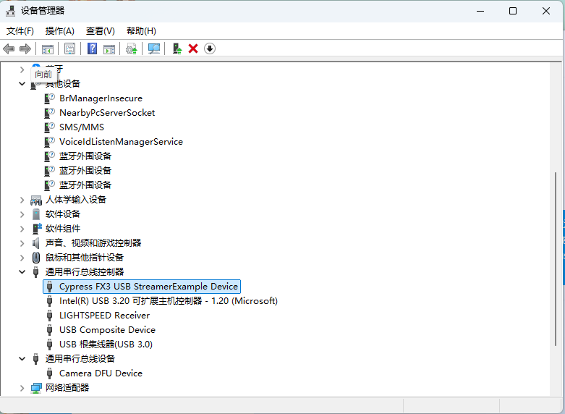565x414 pixels.
Task: Select the 网络适配器 category label
Action: point(67,388)
